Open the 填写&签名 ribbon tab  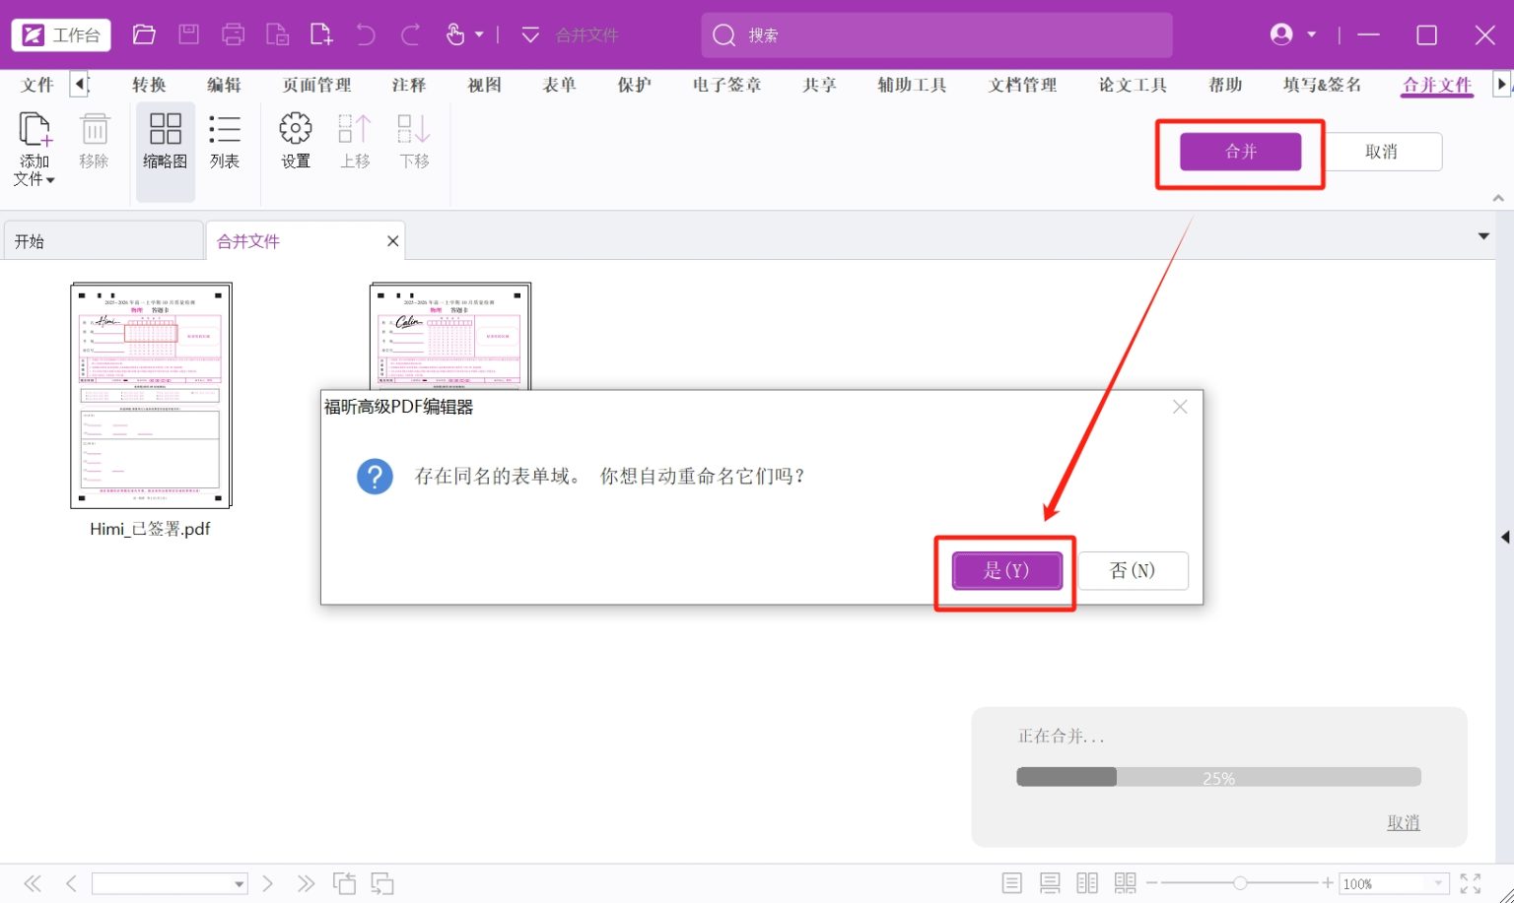1322,85
